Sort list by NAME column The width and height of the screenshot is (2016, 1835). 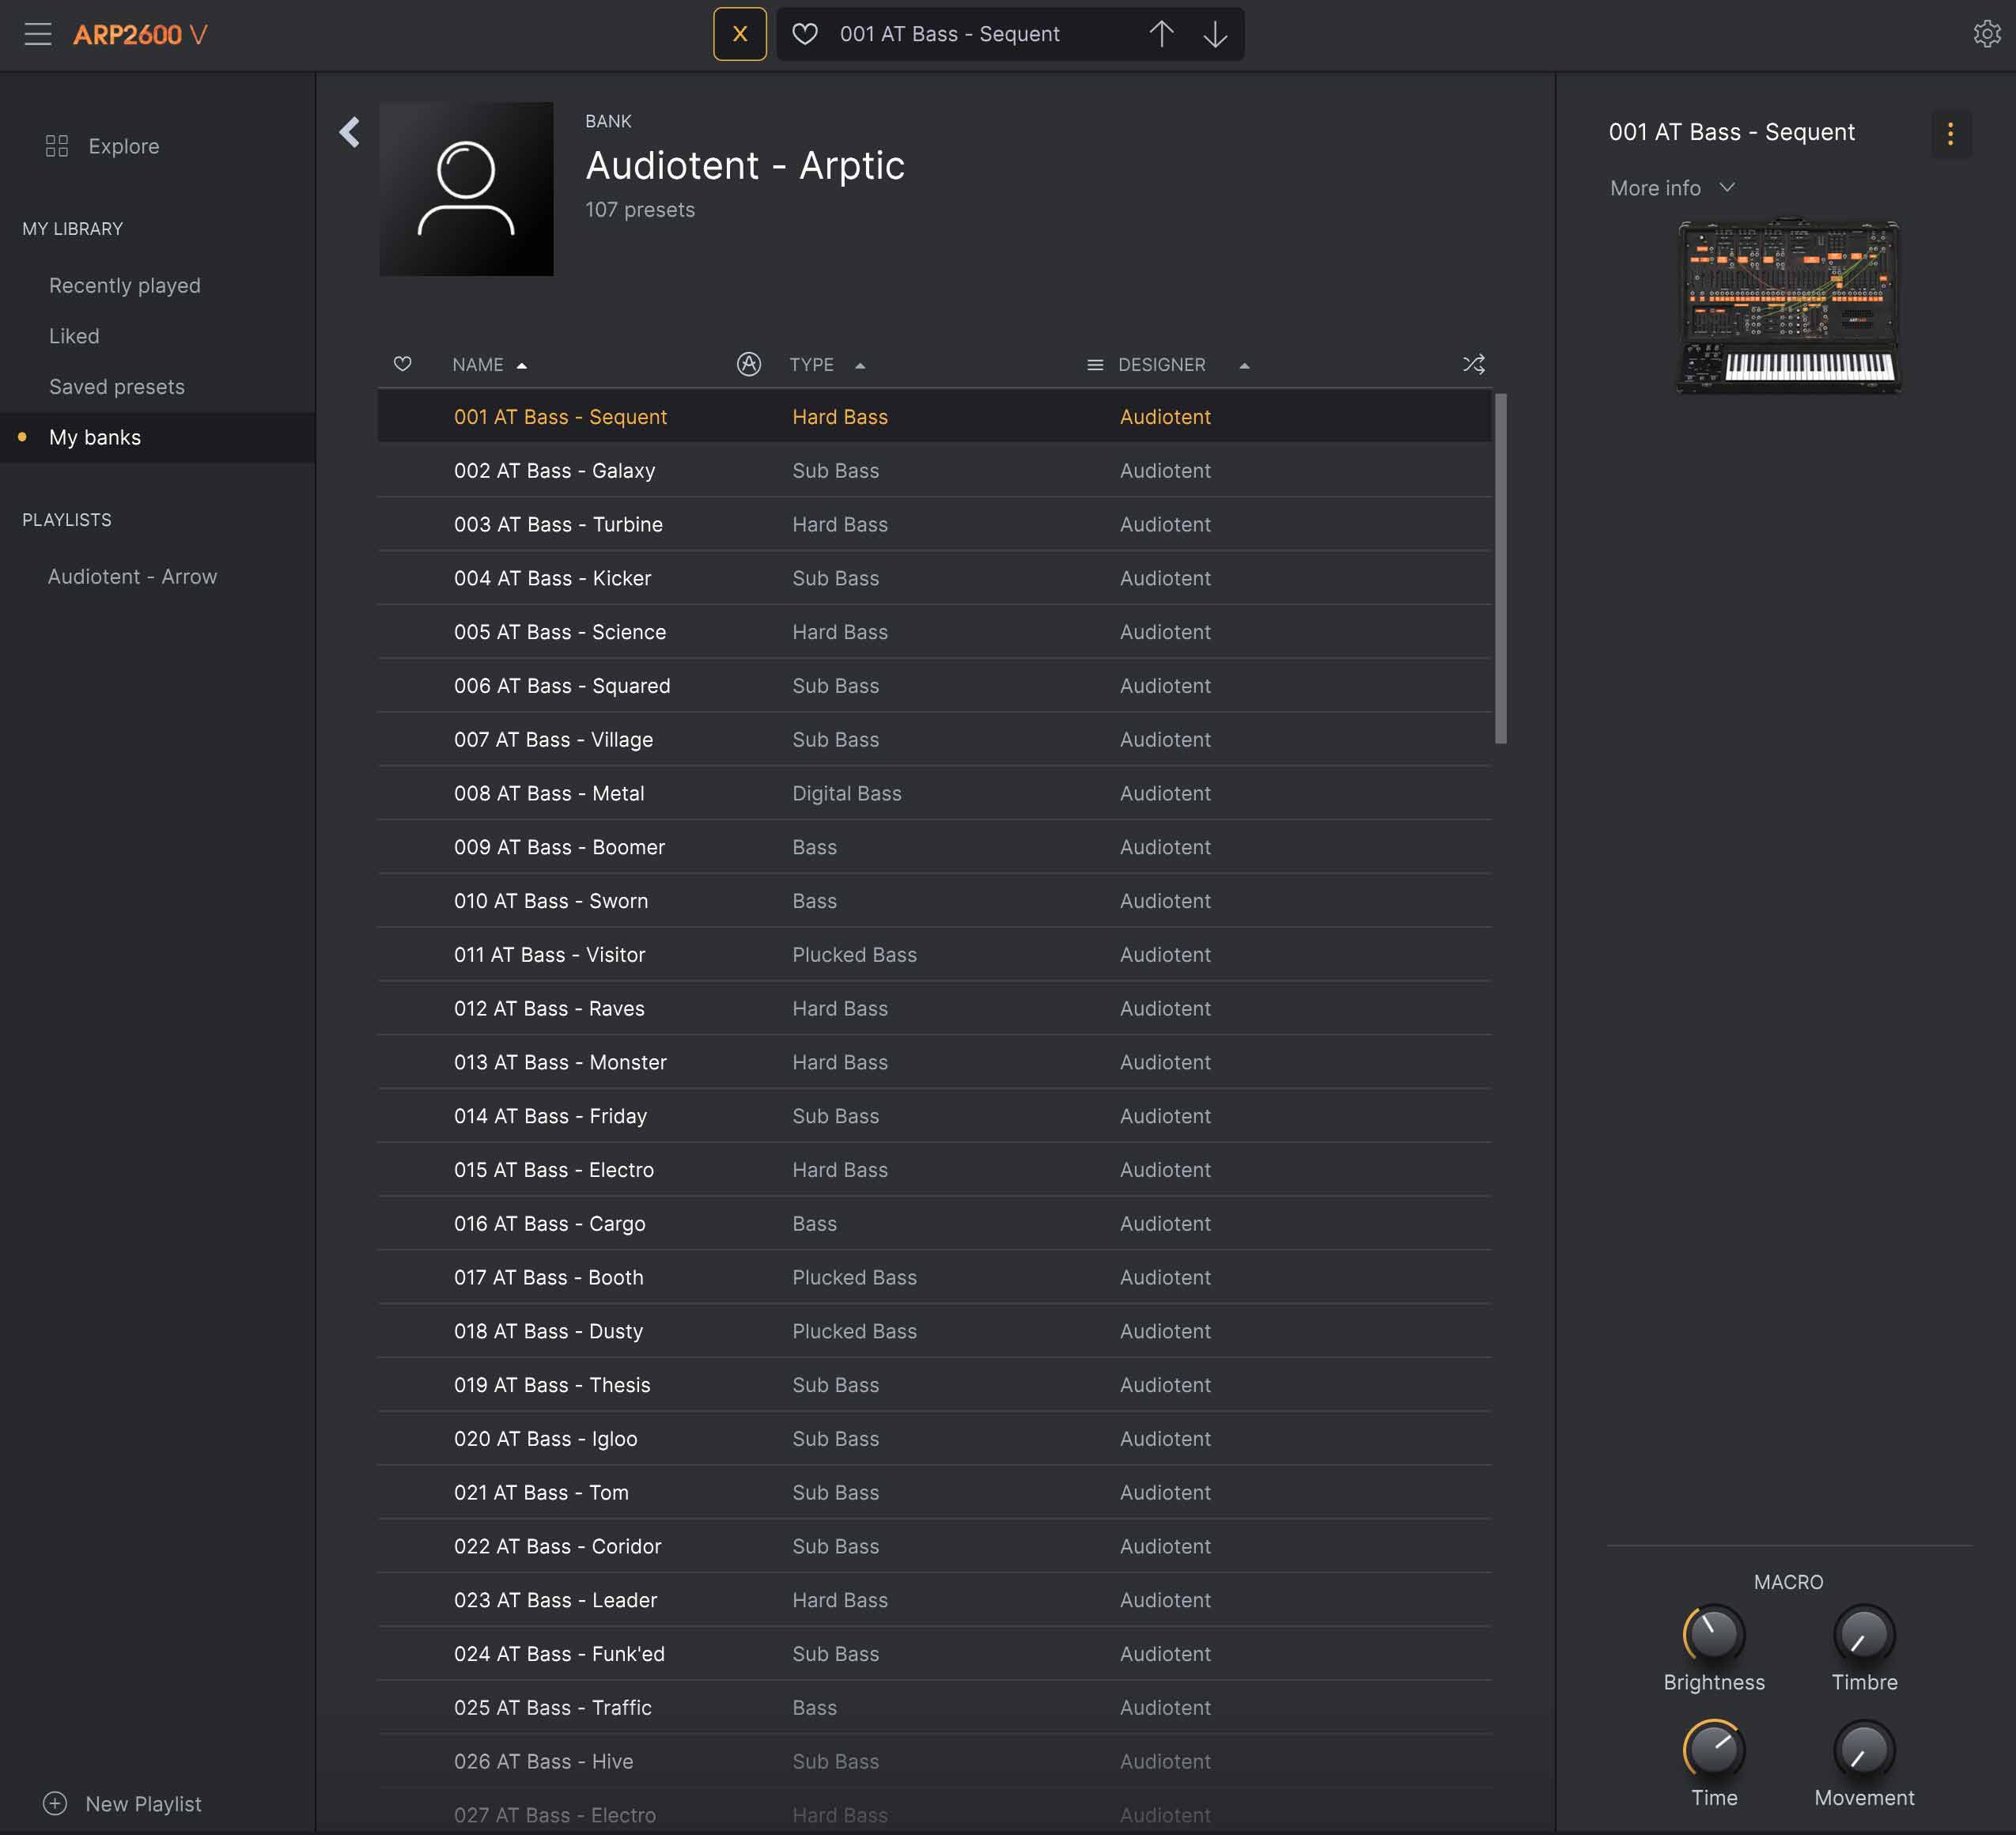tap(478, 365)
